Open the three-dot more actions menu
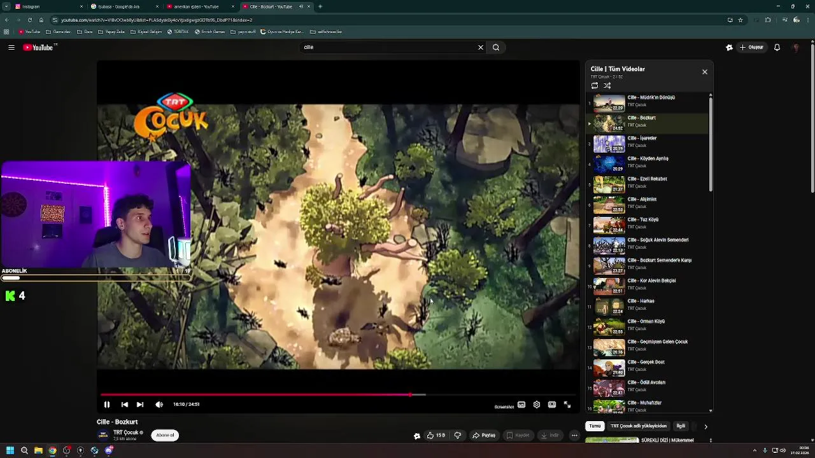 [574, 436]
